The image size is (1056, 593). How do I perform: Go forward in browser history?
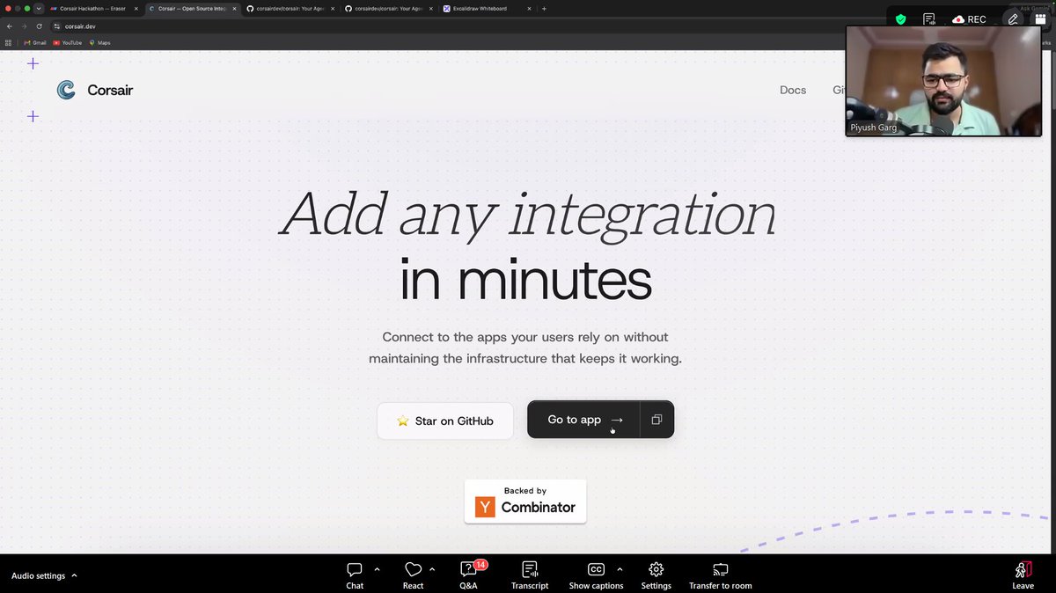click(x=24, y=26)
